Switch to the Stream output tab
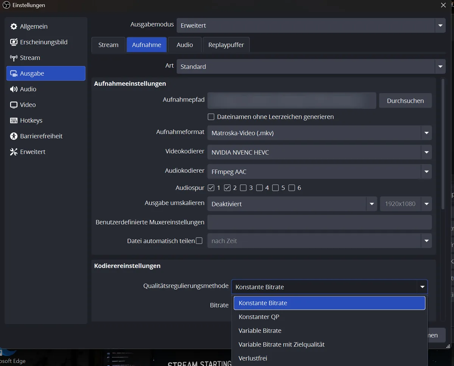This screenshot has width=454, height=366. [x=108, y=45]
